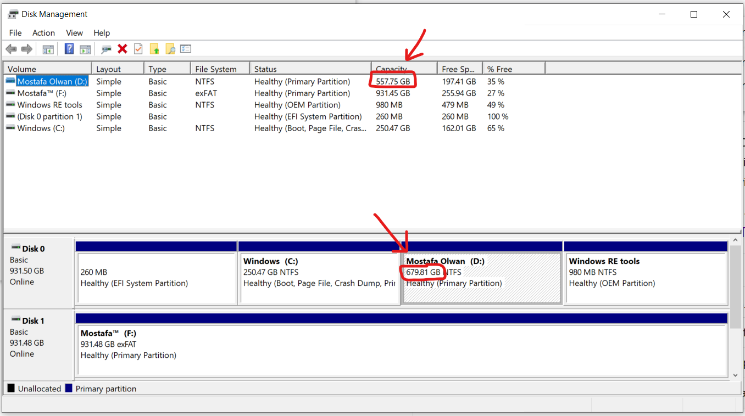Sort by the Volume column header
The image size is (745, 416).
click(x=48, y=69)
